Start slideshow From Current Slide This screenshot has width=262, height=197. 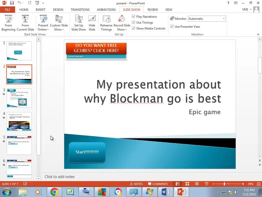pyautogui.click(x=25, y=23)
